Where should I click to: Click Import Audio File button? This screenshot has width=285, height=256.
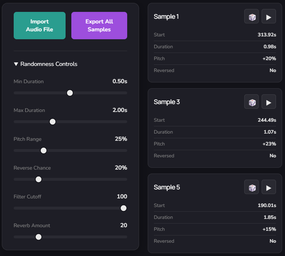click(x=40, y=26)
